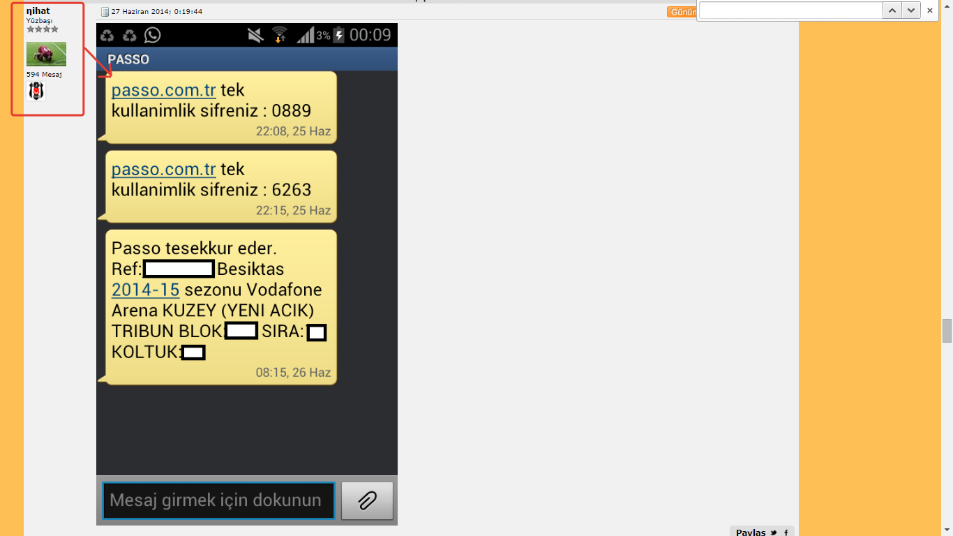Click the '594 Mesaj' post count text
The image size is (953, 536).
(x=44, y=74)
